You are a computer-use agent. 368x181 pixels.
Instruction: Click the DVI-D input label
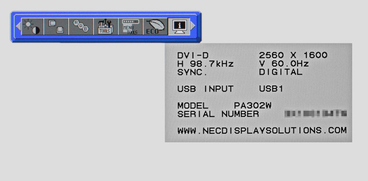coord(193,55)
